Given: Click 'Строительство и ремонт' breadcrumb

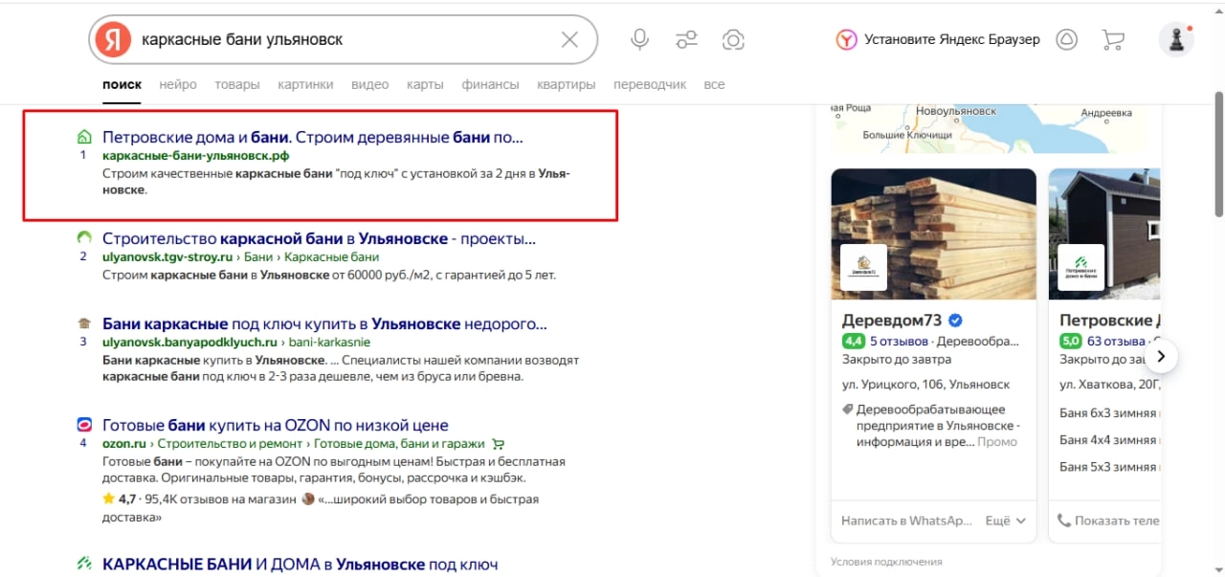Looking at the screenshot, I should click(229, 444).
